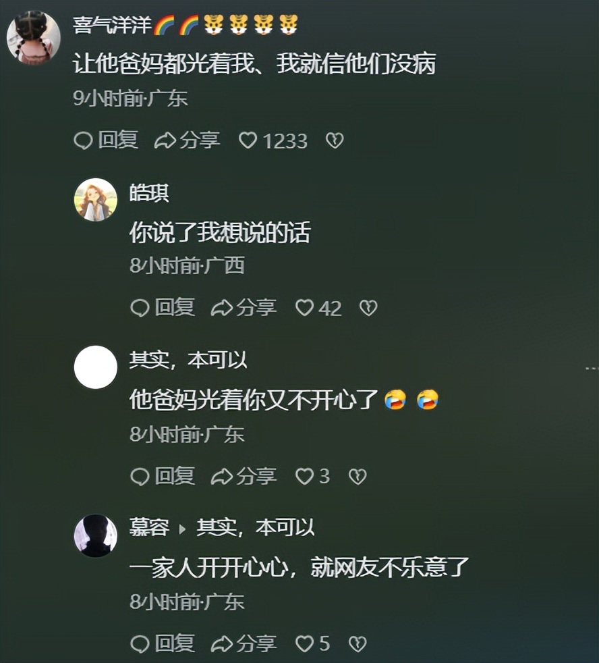Like 皓琪's reply with 42 likes
This screenshot has width=599, height=663.
318,308
